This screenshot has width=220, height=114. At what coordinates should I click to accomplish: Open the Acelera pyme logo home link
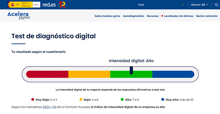[19, 16]
